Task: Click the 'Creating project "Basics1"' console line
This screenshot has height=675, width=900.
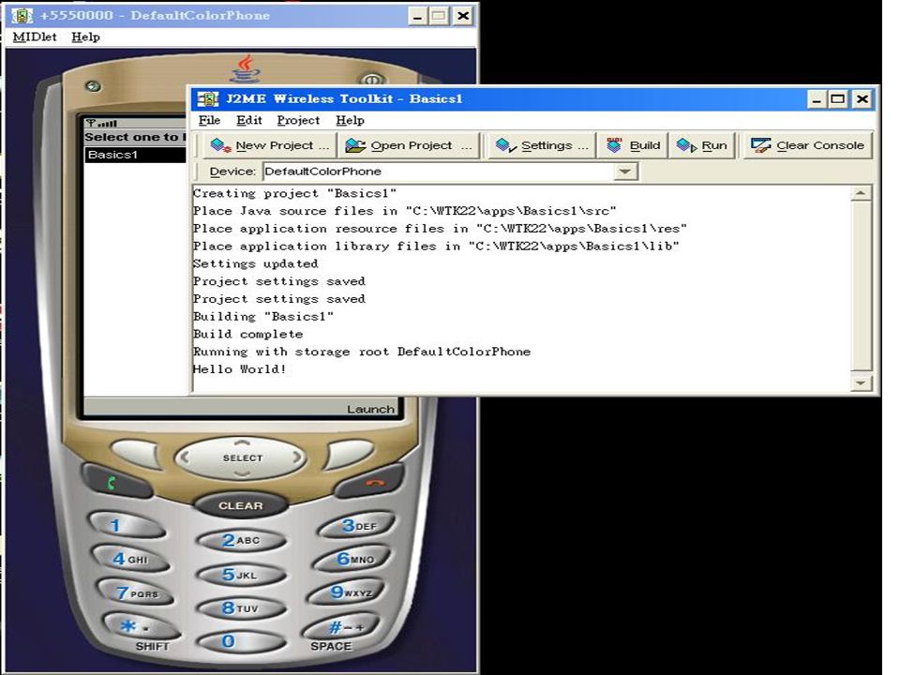Action: tap(294, 193)
